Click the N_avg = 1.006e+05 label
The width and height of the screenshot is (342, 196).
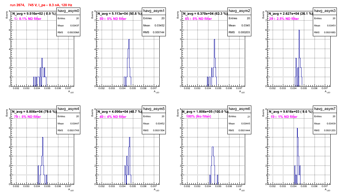pyautogui.click(x=205, y=112)
